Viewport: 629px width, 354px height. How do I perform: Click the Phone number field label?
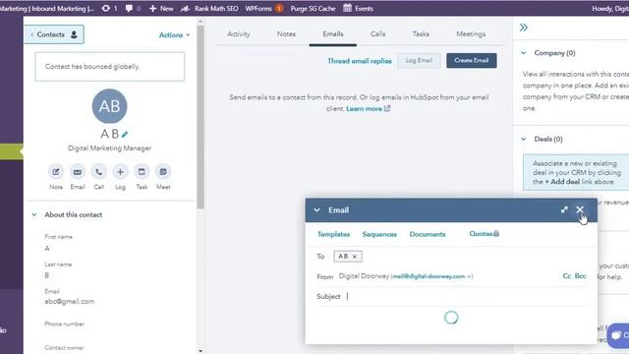coord(65,324)
